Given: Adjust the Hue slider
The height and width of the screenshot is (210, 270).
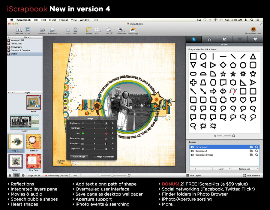Looking at the screenshot, I should (x=94, y=133).
